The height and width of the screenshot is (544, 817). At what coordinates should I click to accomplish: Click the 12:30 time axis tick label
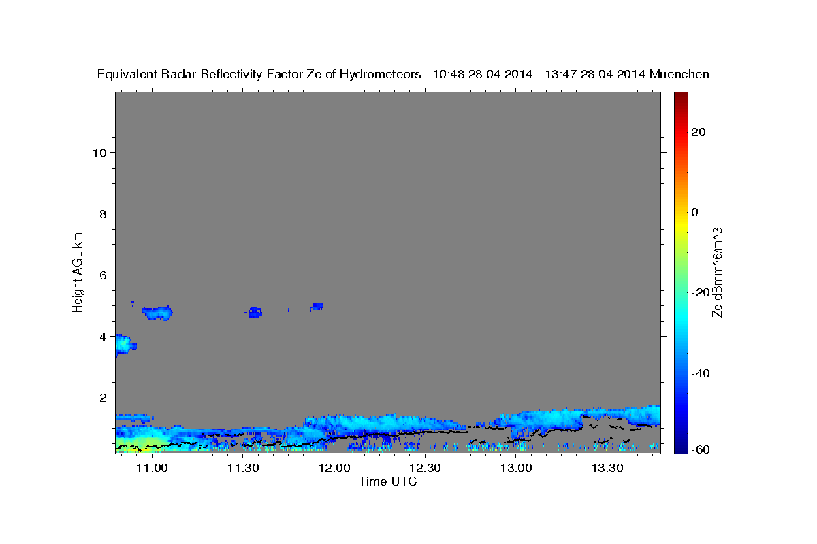tap(426, 469)
